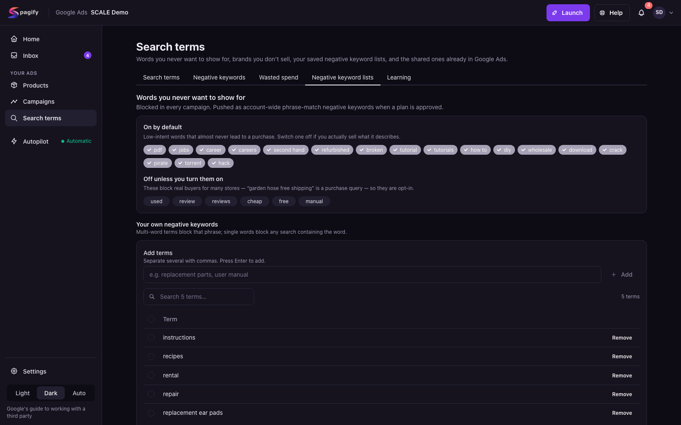
Task: Click the SD user avatar
Action: tap(659, 12)
